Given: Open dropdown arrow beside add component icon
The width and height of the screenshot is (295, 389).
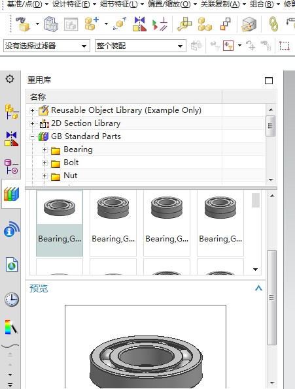Looking at the screenshot, I should click(x=107, y=23).
